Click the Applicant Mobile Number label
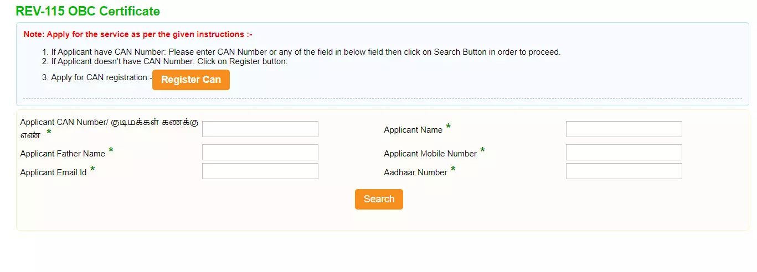This screenshot has width=757, height=272. (430, 154)
